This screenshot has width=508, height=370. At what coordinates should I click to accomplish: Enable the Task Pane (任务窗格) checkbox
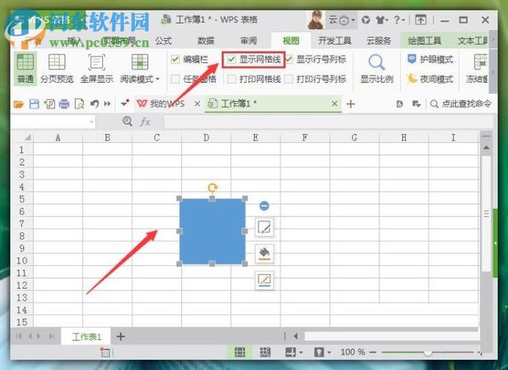tap(175, 79)
